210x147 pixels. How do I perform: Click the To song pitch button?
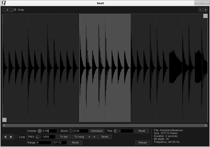(x=79, y=137)
